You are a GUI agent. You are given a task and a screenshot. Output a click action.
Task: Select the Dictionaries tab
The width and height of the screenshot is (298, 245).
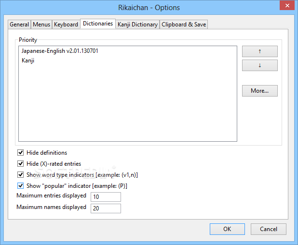pyautogui.click(x=98, y=24)
